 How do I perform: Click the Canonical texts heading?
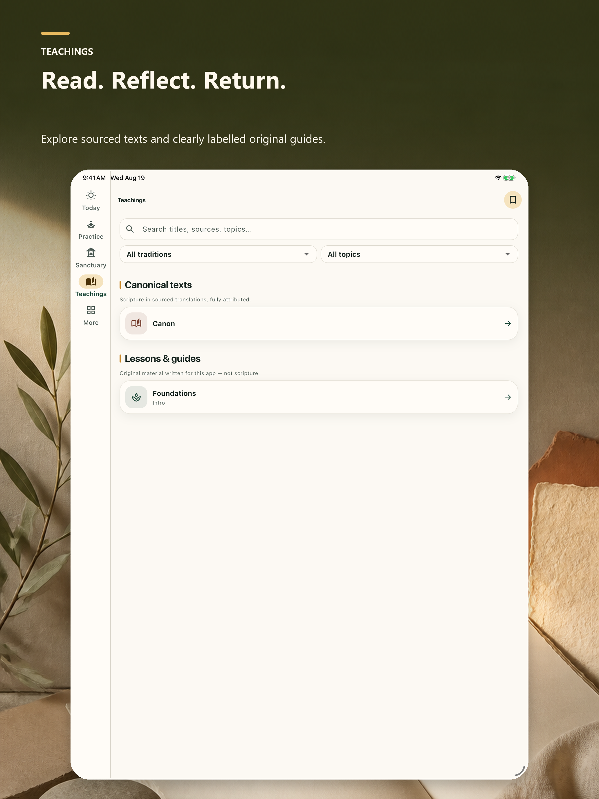point(158,285)
